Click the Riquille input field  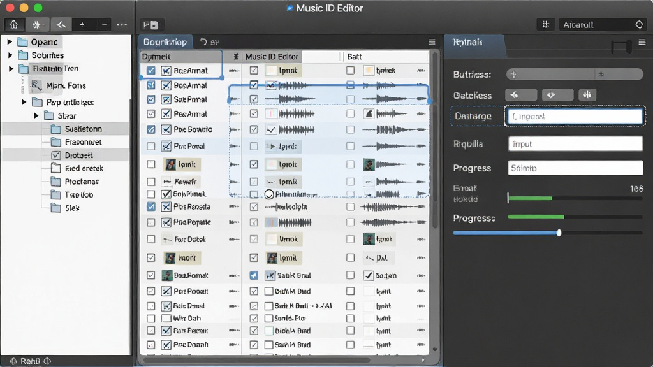pyautogui.click(x=575, y=144)
